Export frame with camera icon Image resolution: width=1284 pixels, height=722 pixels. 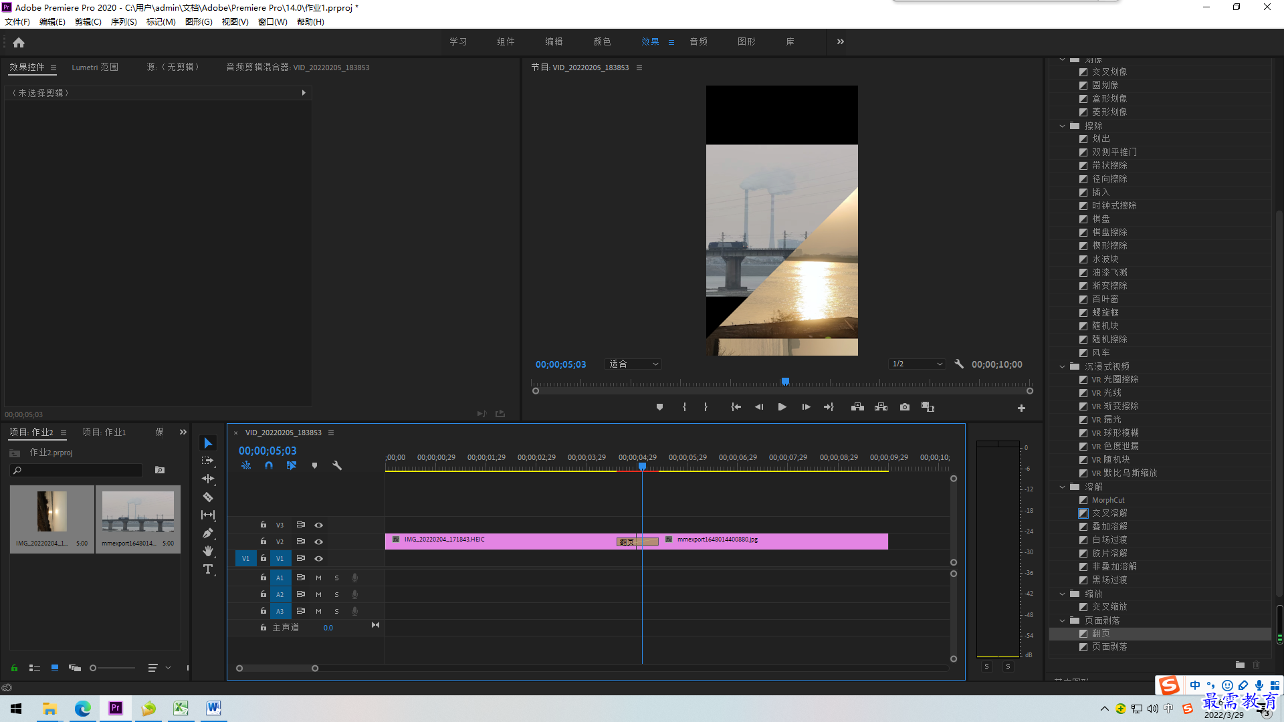pyautogui.click(x=905, y=407)
